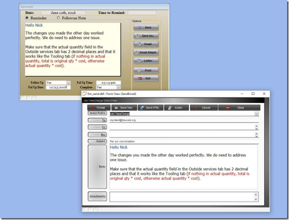Click the Time to Remind field

tap(142, 13)
